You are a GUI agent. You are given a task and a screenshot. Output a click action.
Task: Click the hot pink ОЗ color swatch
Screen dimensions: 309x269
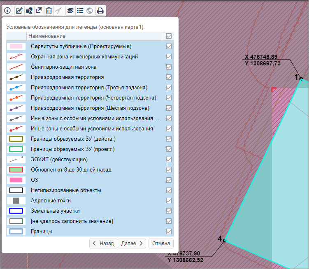pyautogui.click(x=16, y=180)
